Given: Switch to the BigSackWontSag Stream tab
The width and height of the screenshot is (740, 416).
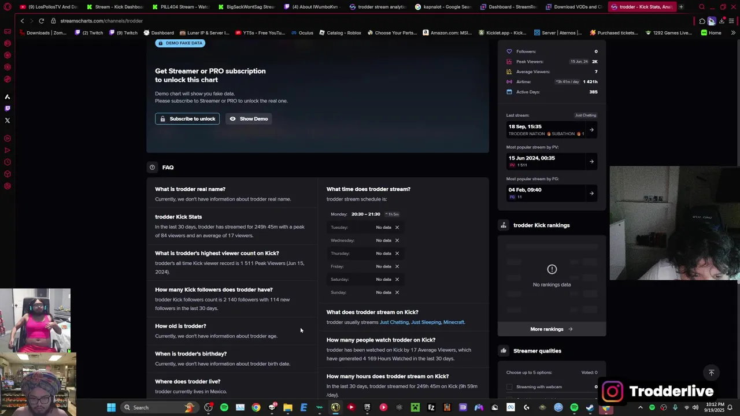Looking at the screenshot, I should pos(247,7).
